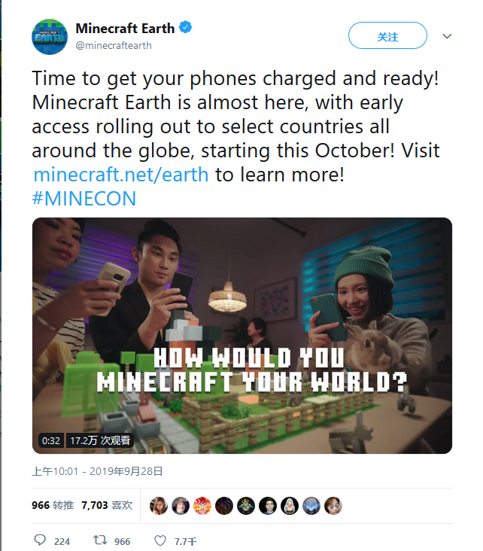This screenshot has width=483, height=551.
Task: Click the blue verified badge
Action: 185,29
